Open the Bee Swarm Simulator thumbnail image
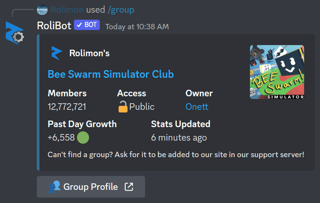This screenshot has height=203, width=320. [277, 72]
